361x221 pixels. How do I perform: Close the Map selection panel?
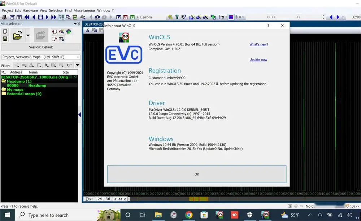click(79, 24)
